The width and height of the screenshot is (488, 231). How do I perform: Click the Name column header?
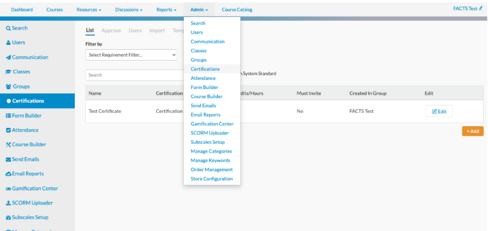pyautogui.click(x=94, y=93)
